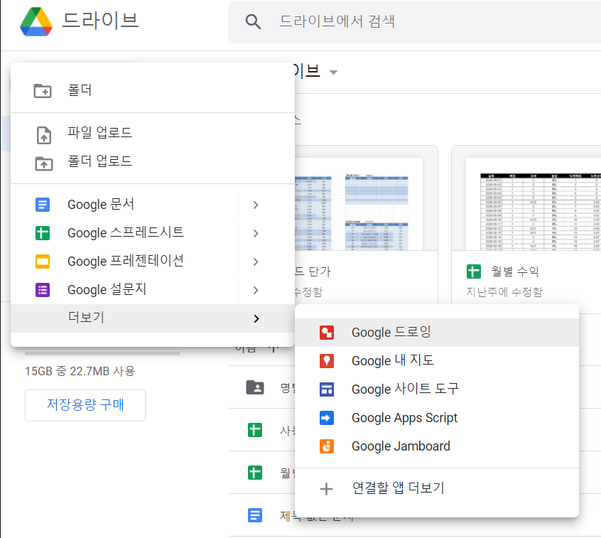Choose Google 내 지도 in the submenu
The width and height of the screenshot is (601, 538).
[x=437, y=361]
